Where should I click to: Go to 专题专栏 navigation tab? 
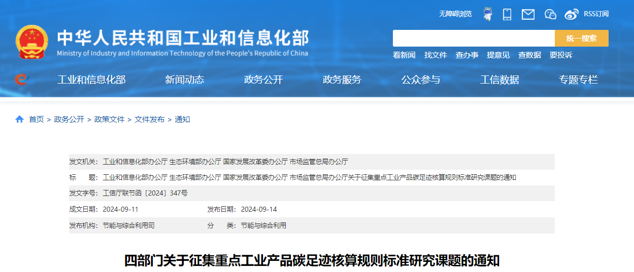point(578,80)
